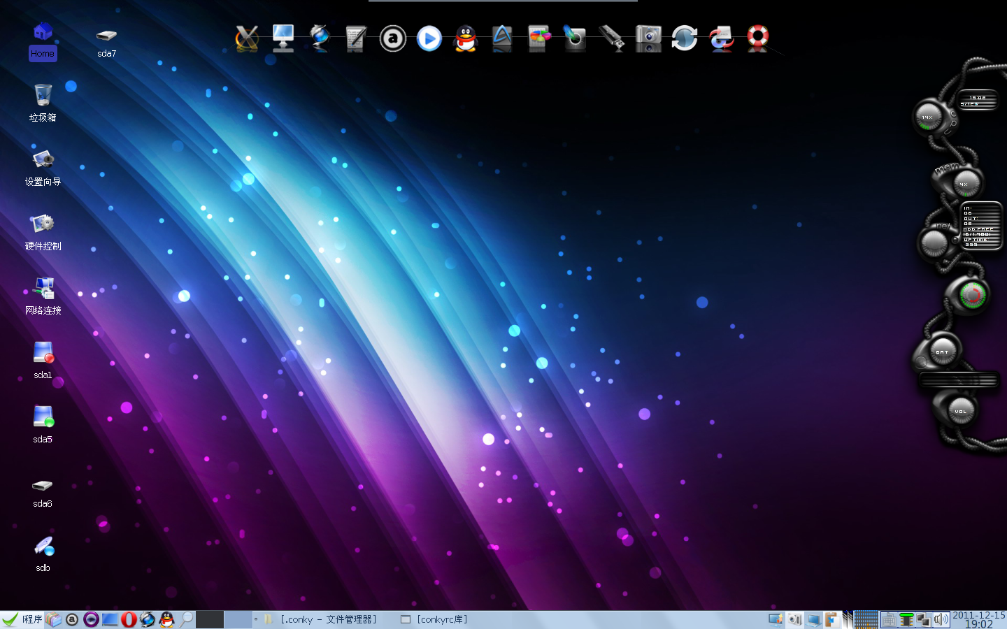Open the pie chart office dock icon
Screen dimensions: 1007x629
coord(538,38)
